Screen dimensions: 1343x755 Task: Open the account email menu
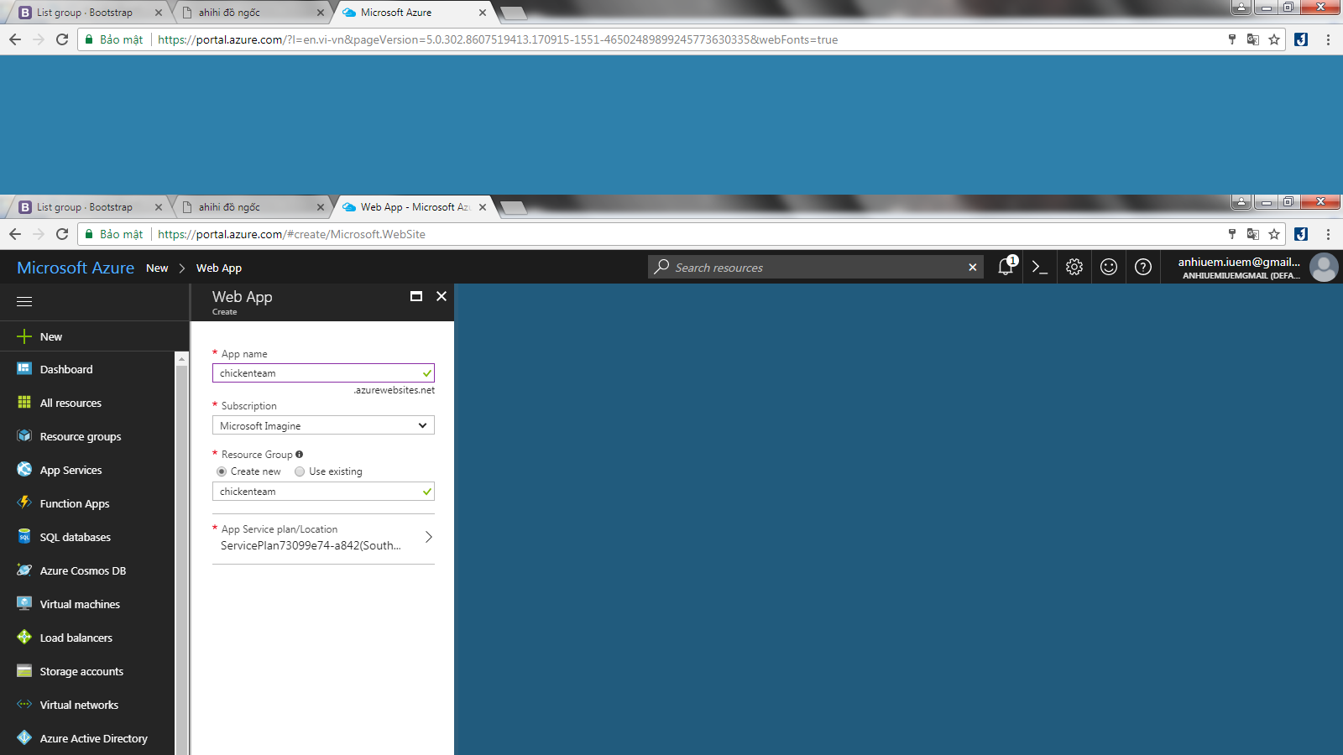pyautogui.click(x=1239, y=268)
